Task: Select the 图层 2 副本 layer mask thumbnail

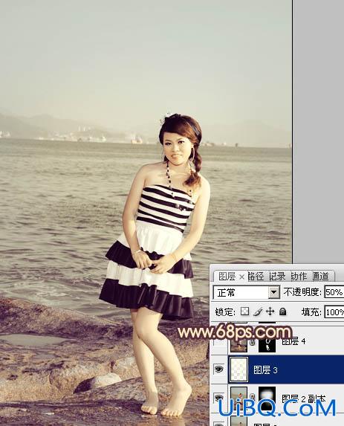Action: pos(267,398)
